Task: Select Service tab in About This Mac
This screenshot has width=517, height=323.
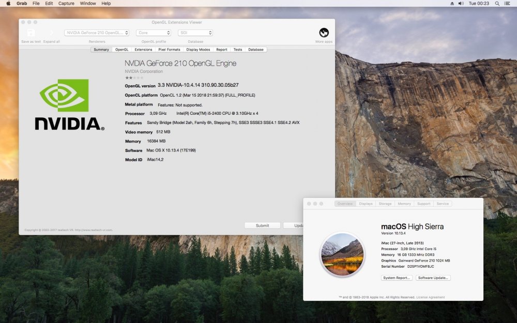Action: [443, 204]
